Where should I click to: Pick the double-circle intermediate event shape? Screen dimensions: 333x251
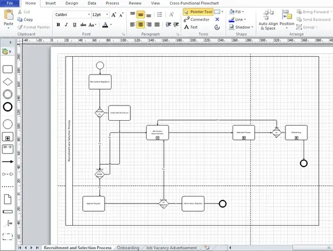(x=8, y=94)
